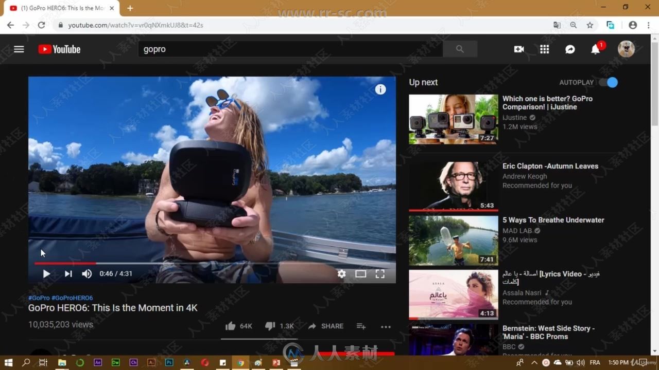Open the account avatar menu
This screenshot has width=659, height=370.
coord(626,49)
